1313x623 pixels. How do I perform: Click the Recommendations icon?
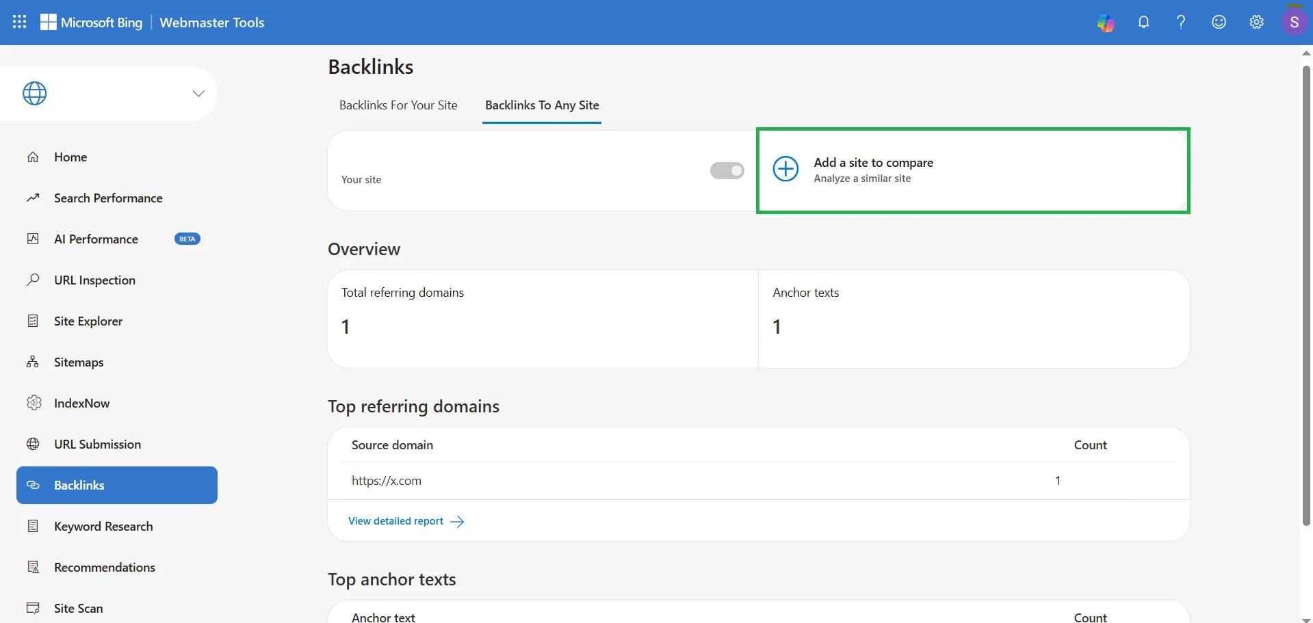click(33, 567)
